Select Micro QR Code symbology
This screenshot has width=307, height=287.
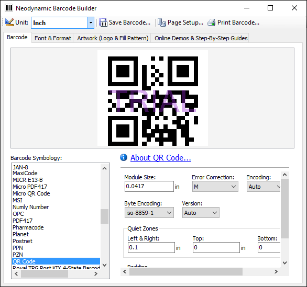(x=56, y=193)
